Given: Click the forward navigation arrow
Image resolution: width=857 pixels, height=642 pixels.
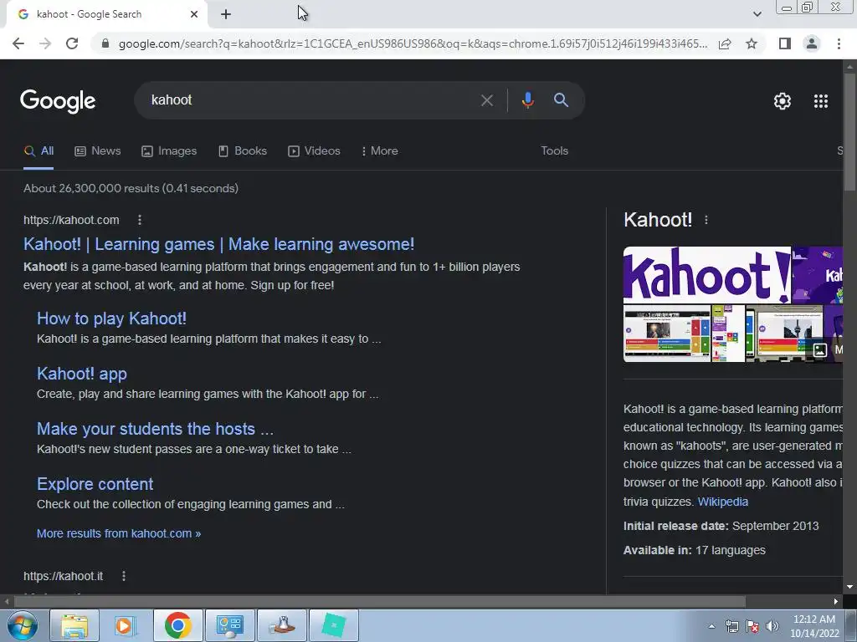Looking at the screenshot, I should (45, 43).
